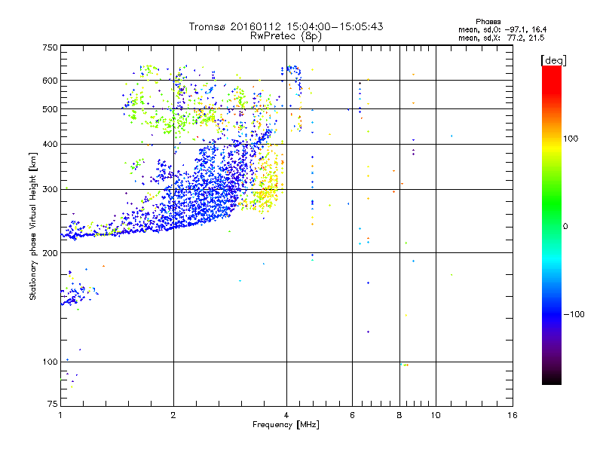The height and width of the screenshot is (452, 603).
Task: Click the x-axis tick label '6'
Action: 352,415
